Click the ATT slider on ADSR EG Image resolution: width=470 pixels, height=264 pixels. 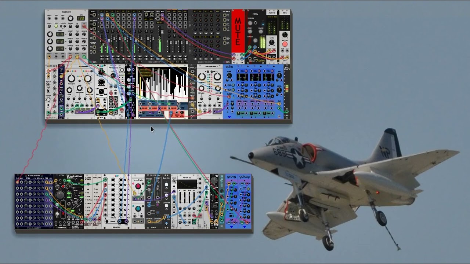[180, 198]
